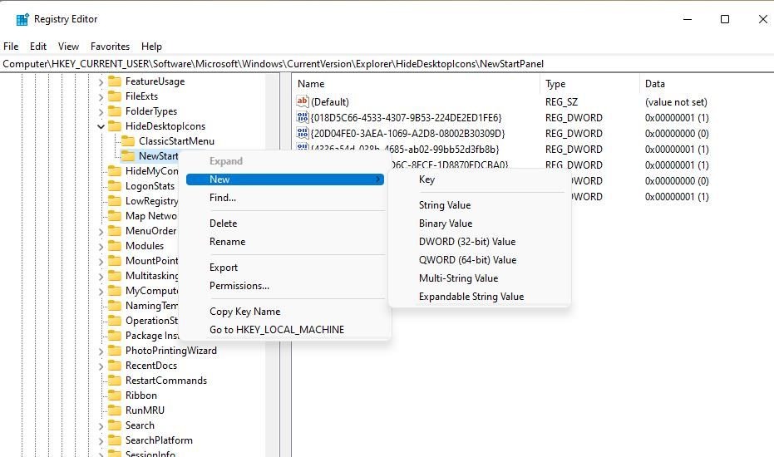Expand the PhotoPrintingWizard key
Viewport: 774px width, 457px height.
click(x=101, y=351)
